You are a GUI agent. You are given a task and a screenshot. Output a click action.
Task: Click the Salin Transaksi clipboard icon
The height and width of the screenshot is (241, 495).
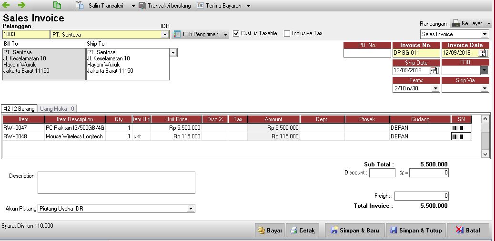[x=80, y=5]
